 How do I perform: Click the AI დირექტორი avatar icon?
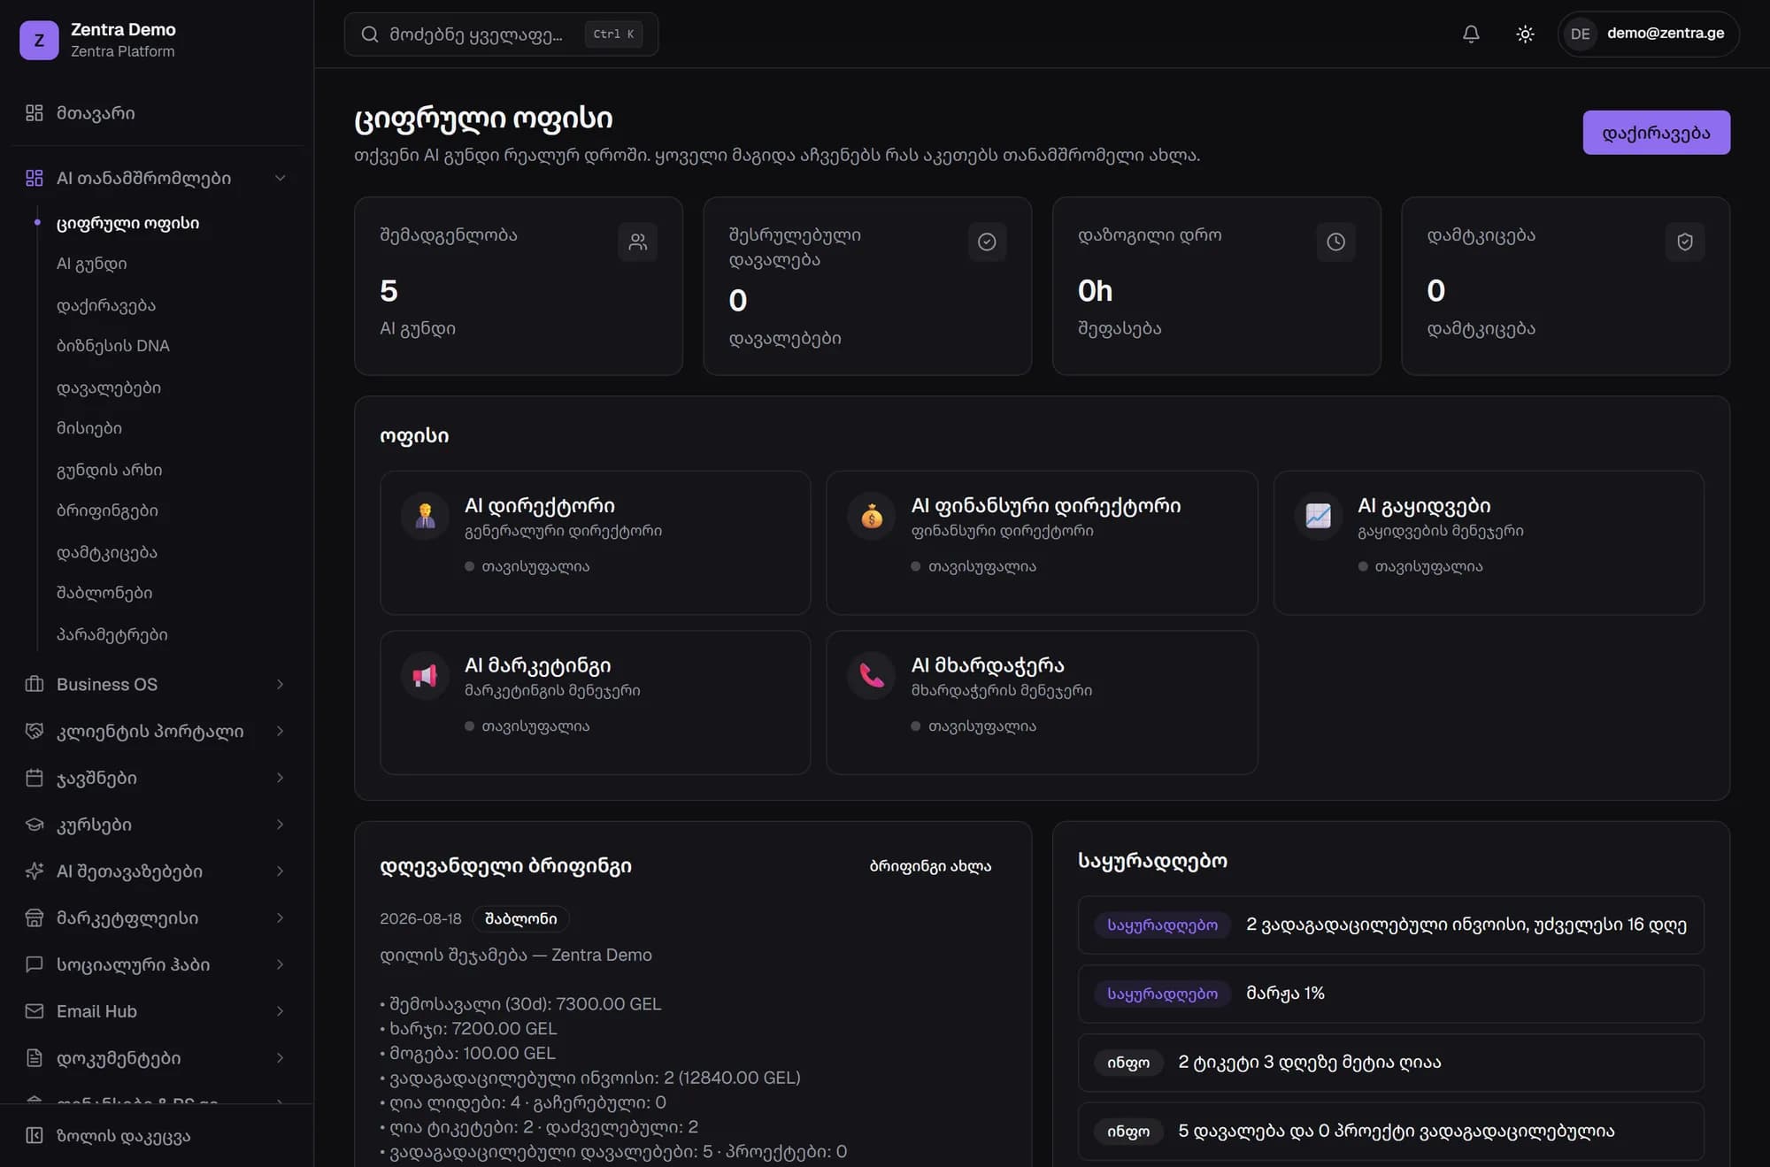click(426, 516)
